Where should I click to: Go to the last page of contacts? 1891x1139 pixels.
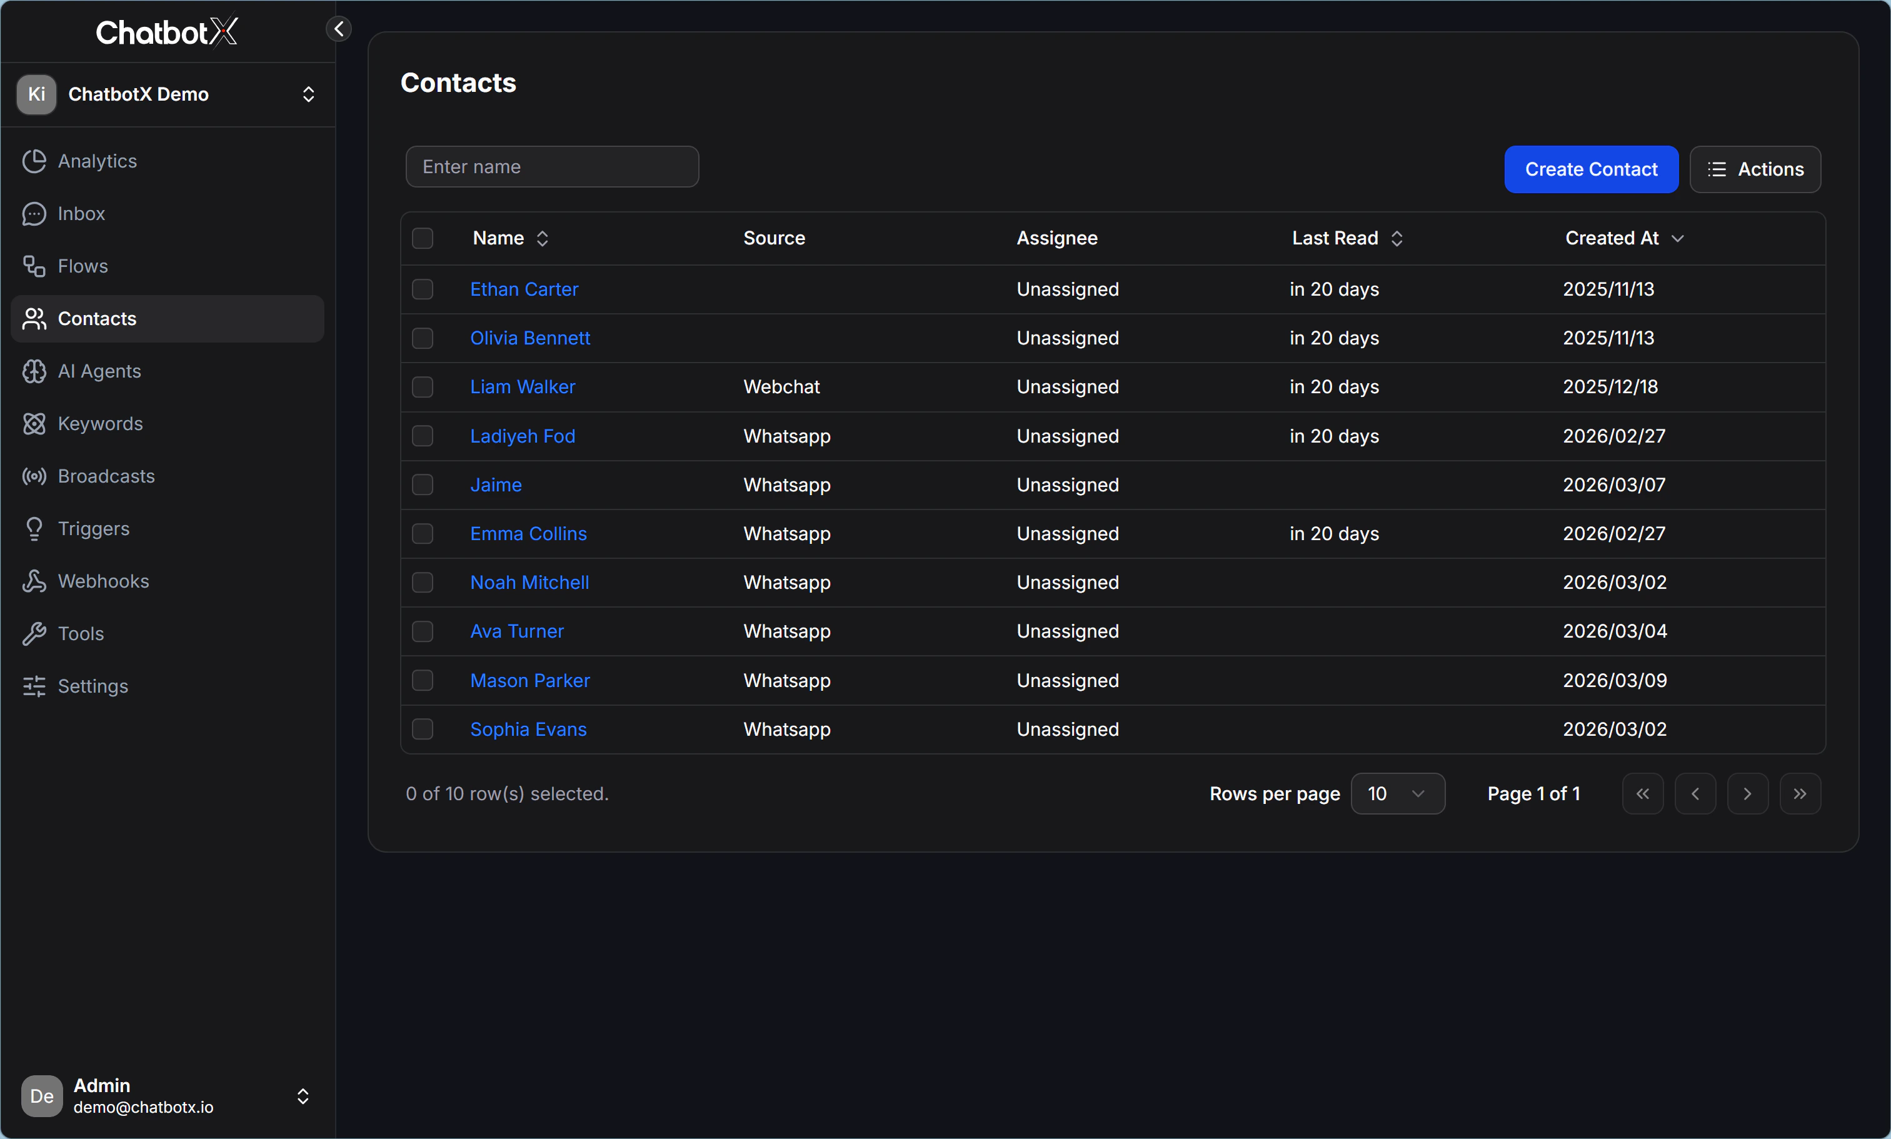coord(1800,794)
